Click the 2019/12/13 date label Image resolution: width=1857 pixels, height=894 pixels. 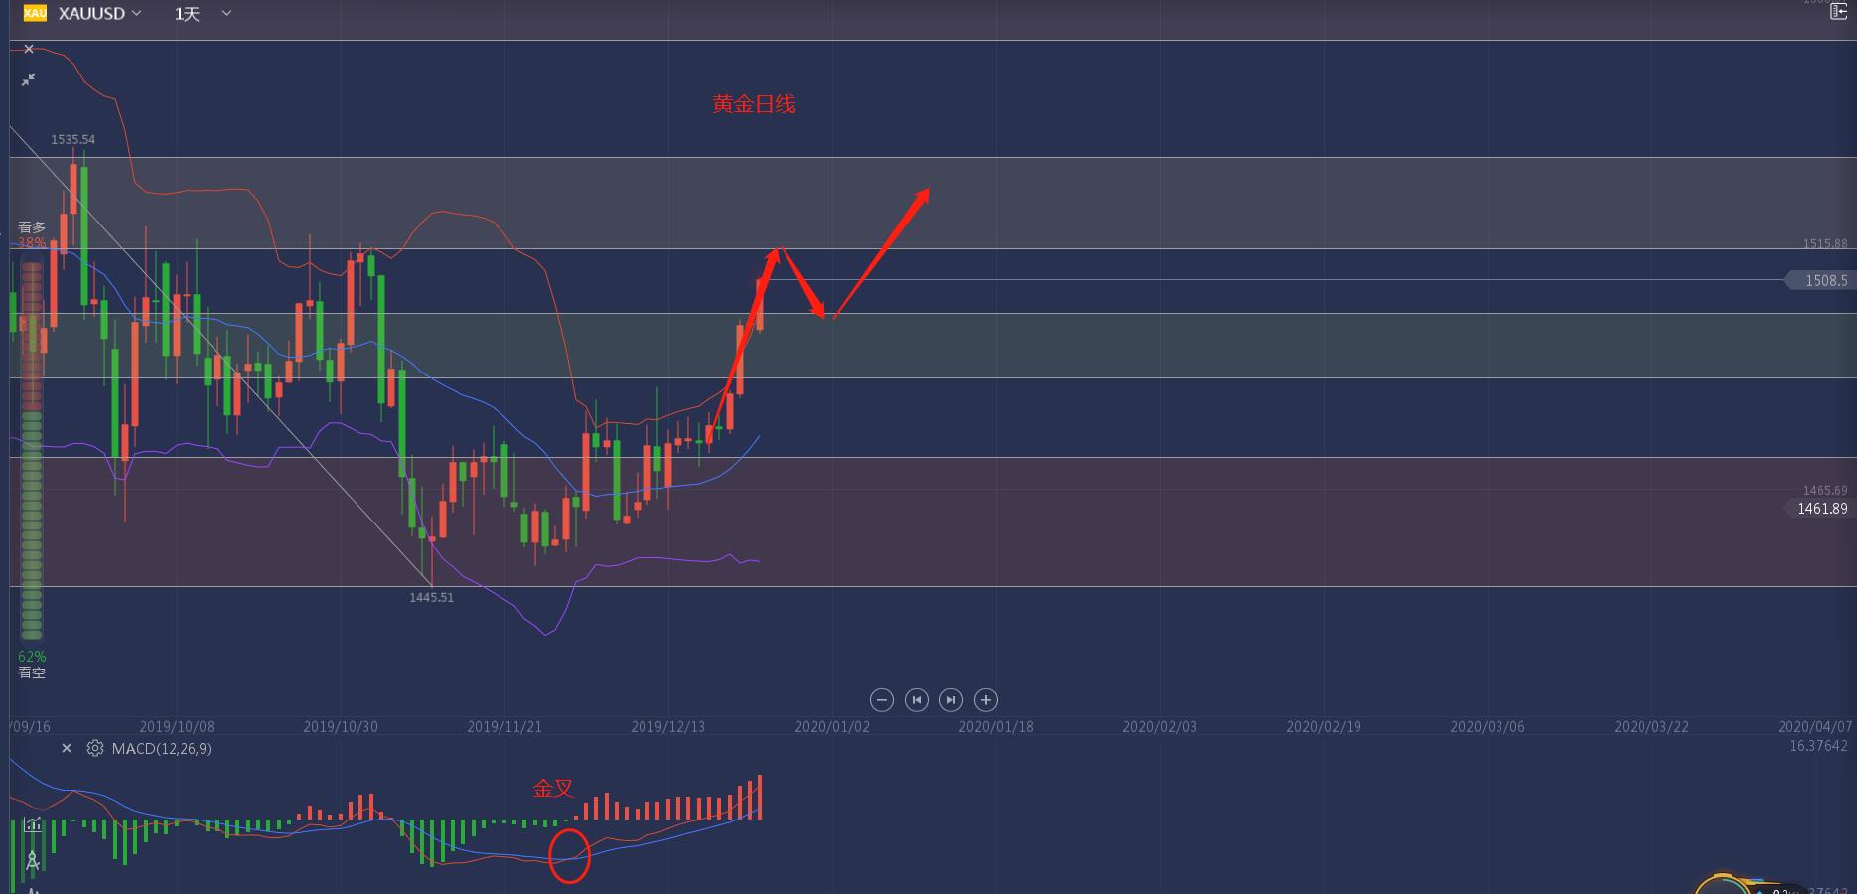click(x=668, y=727)
